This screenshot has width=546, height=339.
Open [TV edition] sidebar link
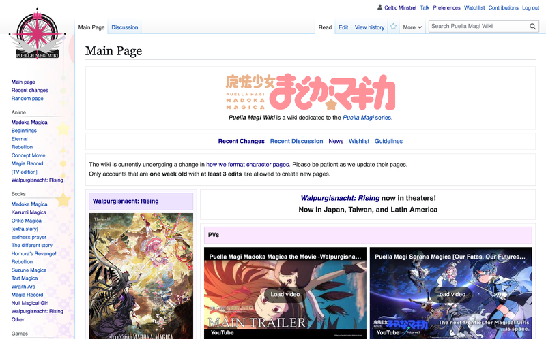point(24,172)
